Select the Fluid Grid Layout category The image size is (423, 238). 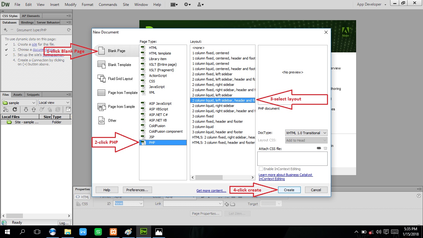[116, 79]
